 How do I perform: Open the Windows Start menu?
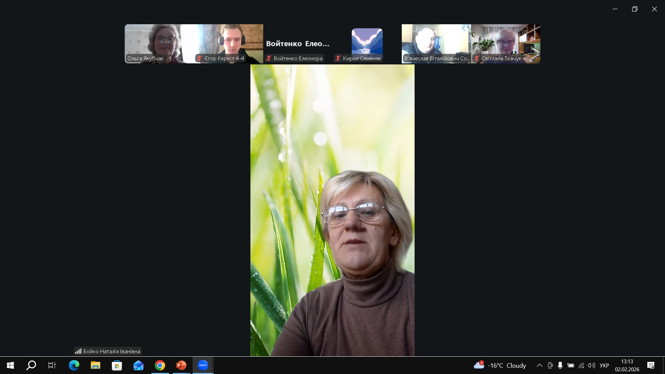[10, 365]
